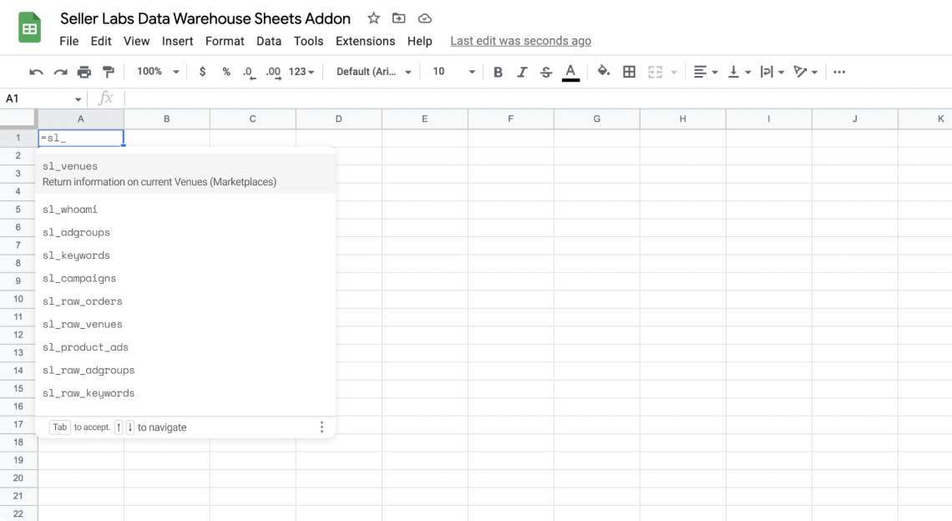Image resolution: width=952 pixels, height=521 pixels.
Task: Open the Default (Arial) font dropdown
Action: click(373, 72)
